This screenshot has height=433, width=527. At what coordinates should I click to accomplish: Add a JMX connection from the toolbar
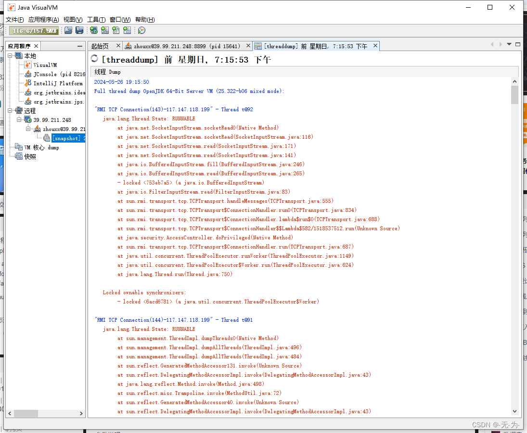(105, 30)
